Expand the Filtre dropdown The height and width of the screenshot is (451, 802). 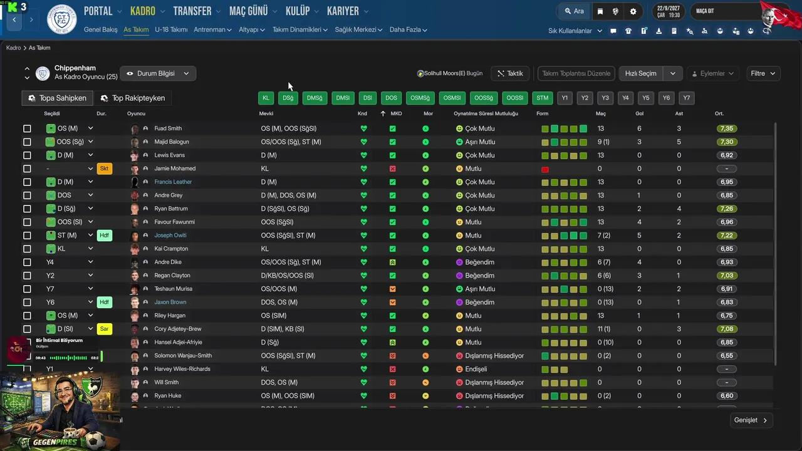tap(763, 73)
